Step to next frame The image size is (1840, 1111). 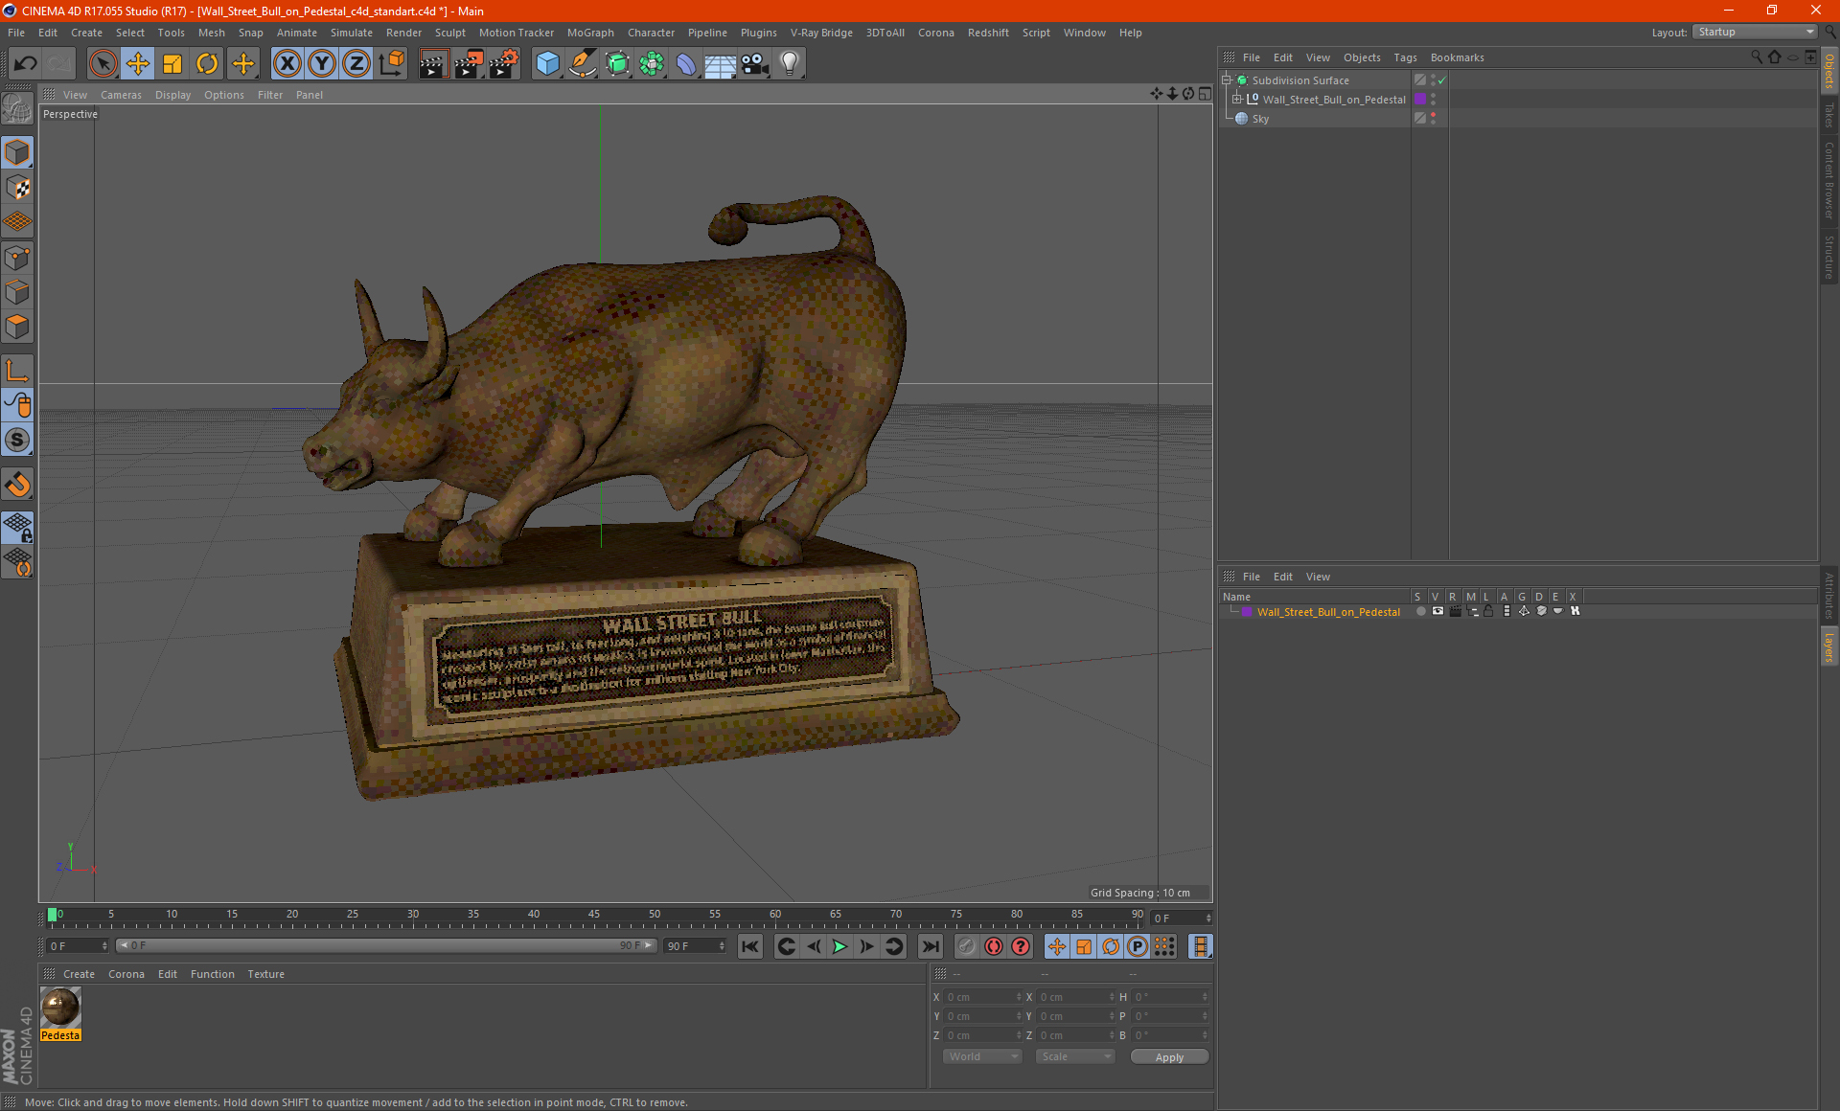point(866,946)
